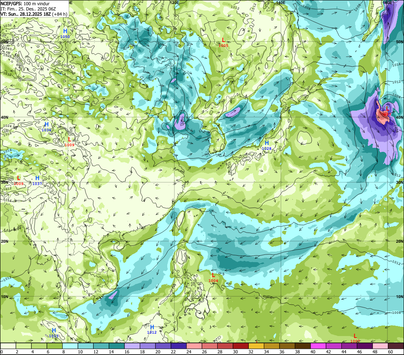
Task: Click the '(+84 h)' forecast hour text
Action: pyautogui.click(x=60, y=14)
